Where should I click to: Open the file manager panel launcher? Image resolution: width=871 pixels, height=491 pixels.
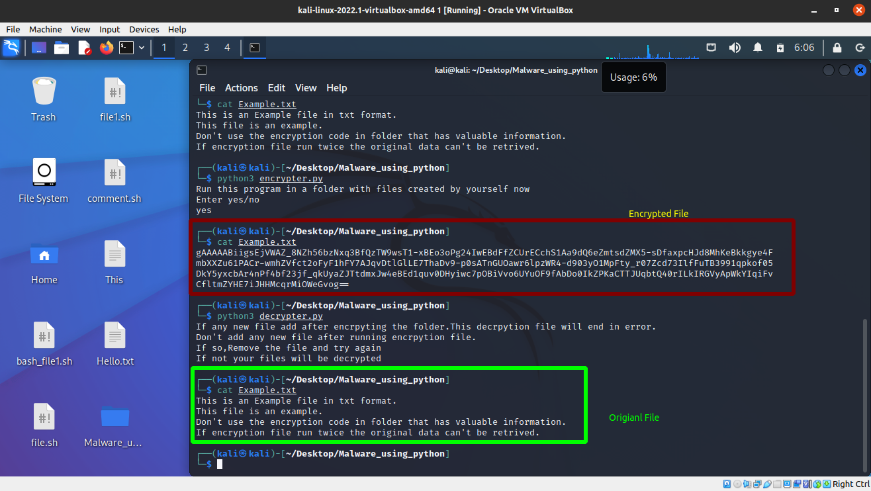click(x=62, y=48)
